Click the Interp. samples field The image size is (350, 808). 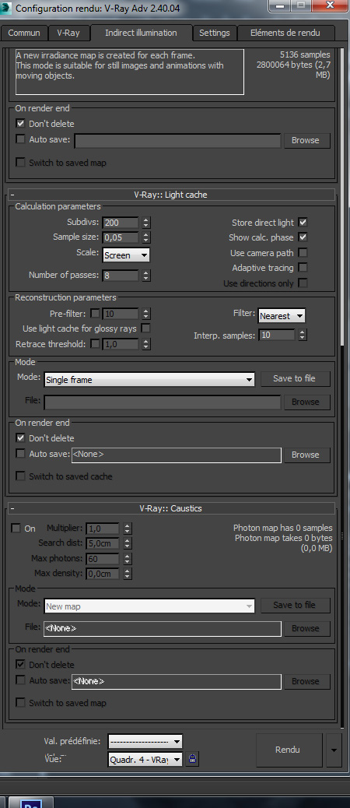pyautogui.click(x=278, y=335)
